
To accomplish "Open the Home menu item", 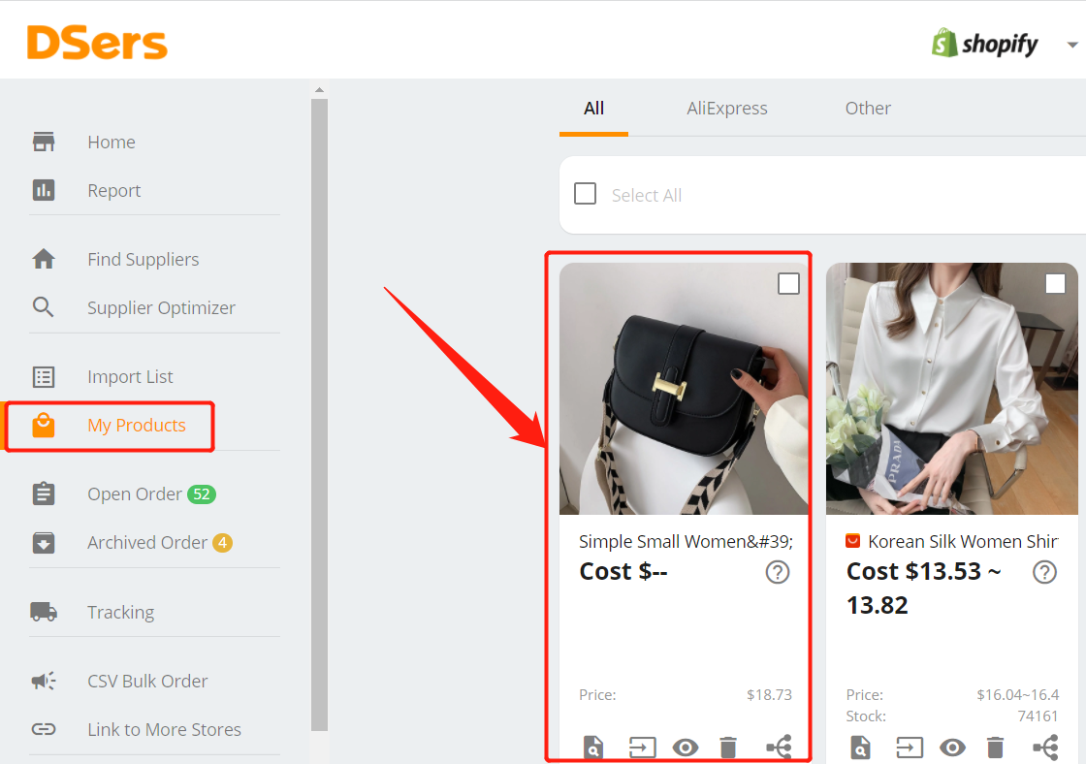I will (112, 142).
